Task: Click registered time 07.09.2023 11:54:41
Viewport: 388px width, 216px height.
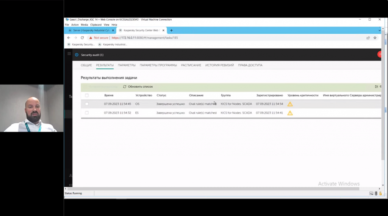Action: click(269, 113)
